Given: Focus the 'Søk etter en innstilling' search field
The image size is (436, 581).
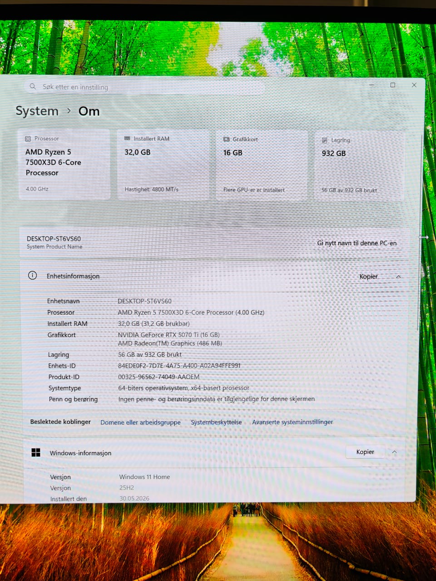Looking at the screenshot, I should point(144,87).
